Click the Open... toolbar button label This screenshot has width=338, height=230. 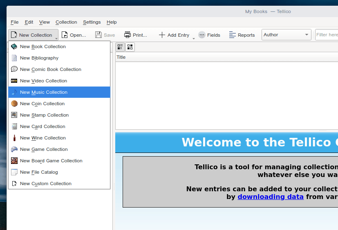tap(78, 35)
